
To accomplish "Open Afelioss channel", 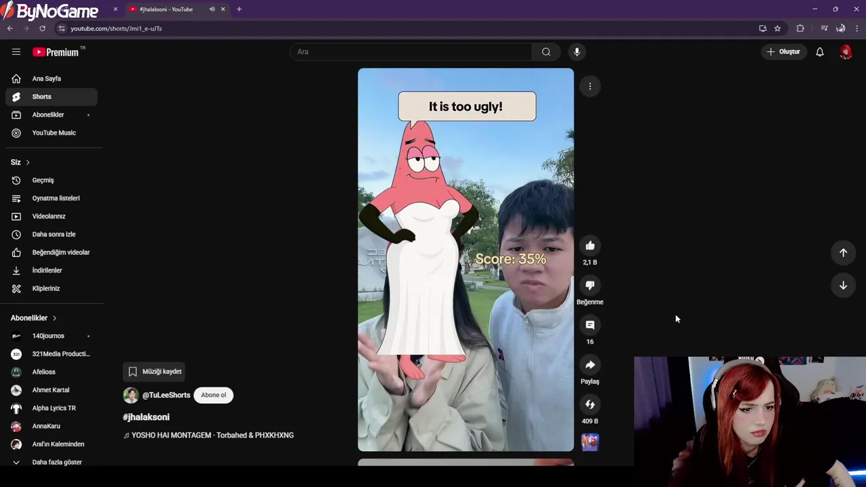I will (51, 372).
